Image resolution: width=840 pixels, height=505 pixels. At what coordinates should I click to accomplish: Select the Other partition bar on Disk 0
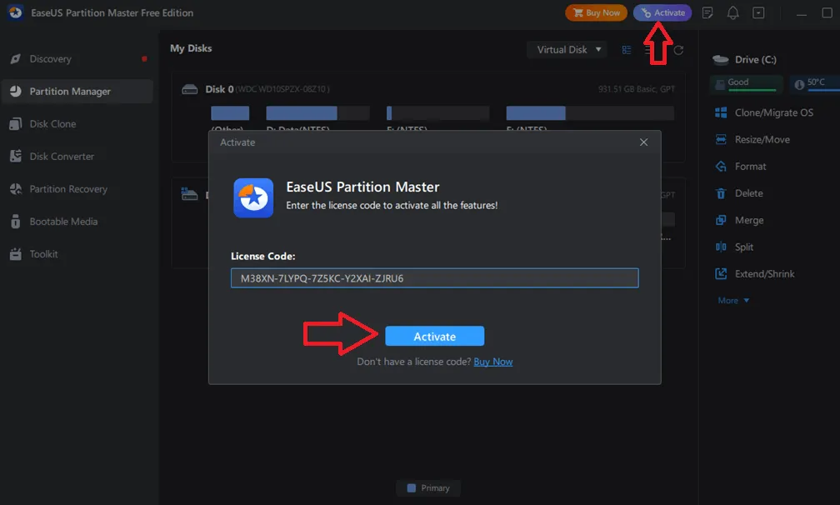(230, 113)
